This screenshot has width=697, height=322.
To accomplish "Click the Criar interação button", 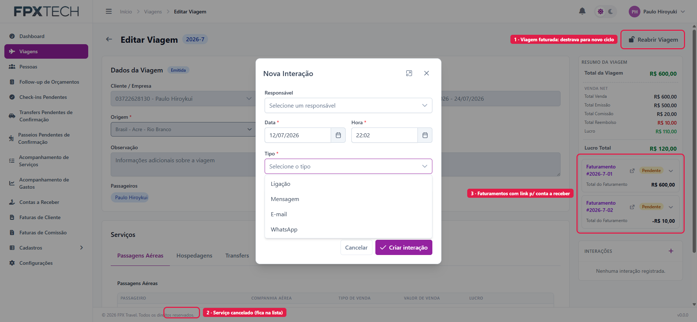I will [404, 247].
